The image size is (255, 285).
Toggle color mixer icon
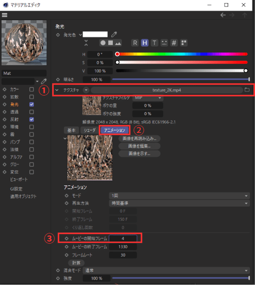click(164, 43)
